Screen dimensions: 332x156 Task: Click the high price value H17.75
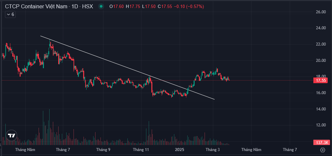pyautogui.click(x=133, y=6)
